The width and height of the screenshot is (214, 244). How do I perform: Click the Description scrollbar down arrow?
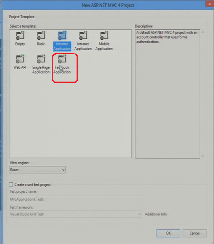click(202, 156)
